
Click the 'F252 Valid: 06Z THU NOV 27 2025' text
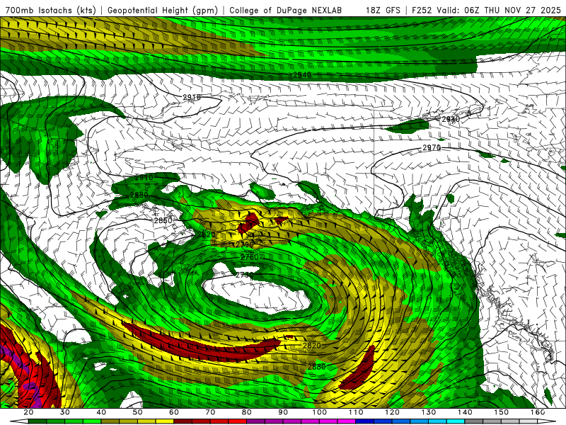(x=486, y=10)
